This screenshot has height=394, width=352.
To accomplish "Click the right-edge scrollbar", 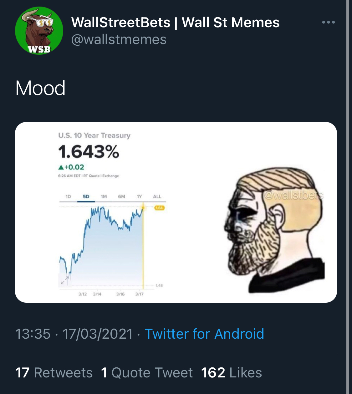I will (348, 197).
